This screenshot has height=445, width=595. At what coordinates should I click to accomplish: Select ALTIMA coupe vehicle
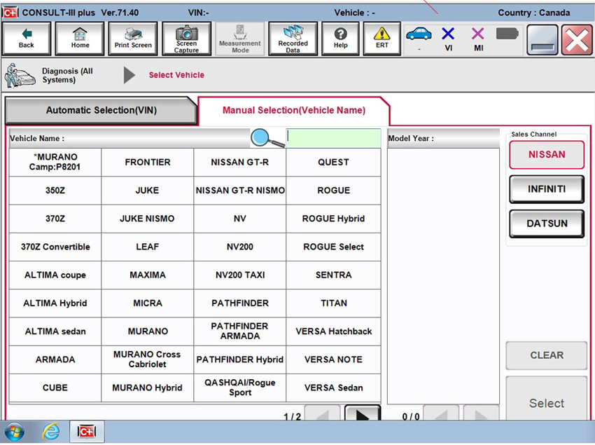pos(55,275)
